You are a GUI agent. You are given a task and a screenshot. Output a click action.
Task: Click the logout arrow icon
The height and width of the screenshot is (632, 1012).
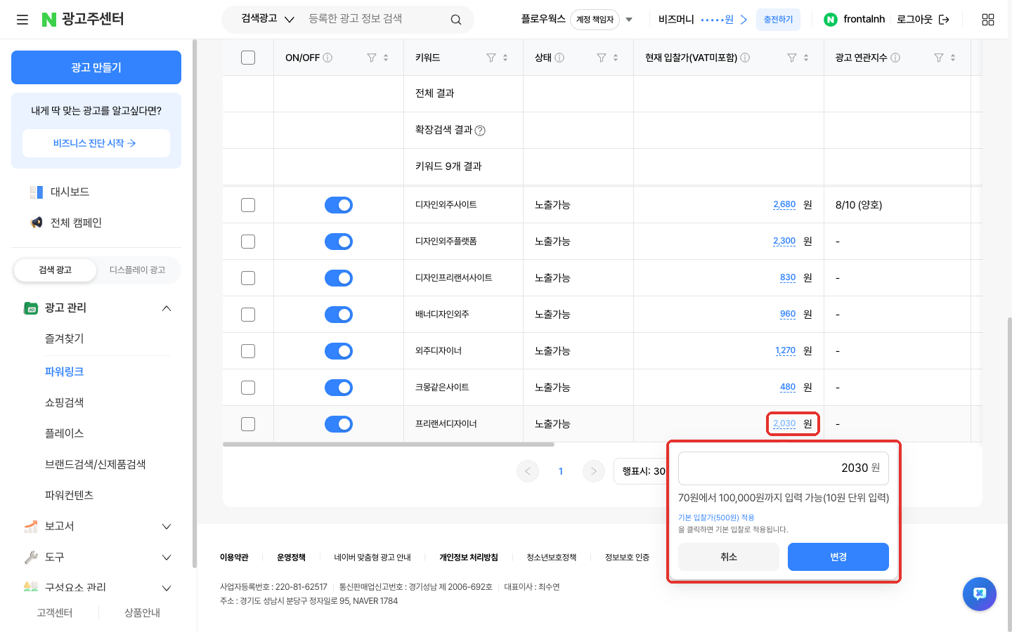(944, 20)
